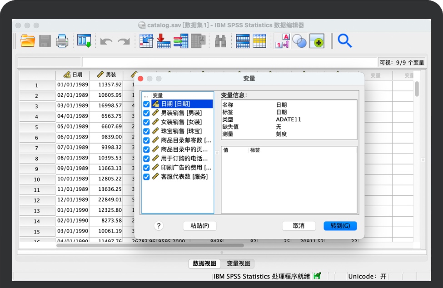Click the 粘贴(P) button
443x288 pixels.
(x=199, y=226)
